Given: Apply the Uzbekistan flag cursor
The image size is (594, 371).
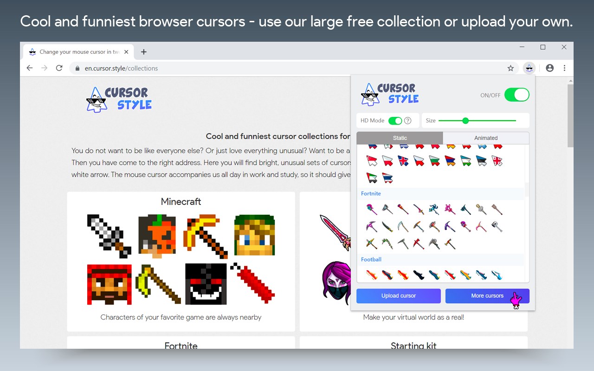Looking at the screenshot, I should (465, 160).
